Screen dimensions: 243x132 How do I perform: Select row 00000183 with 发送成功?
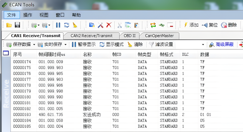(x=97, y=114)
